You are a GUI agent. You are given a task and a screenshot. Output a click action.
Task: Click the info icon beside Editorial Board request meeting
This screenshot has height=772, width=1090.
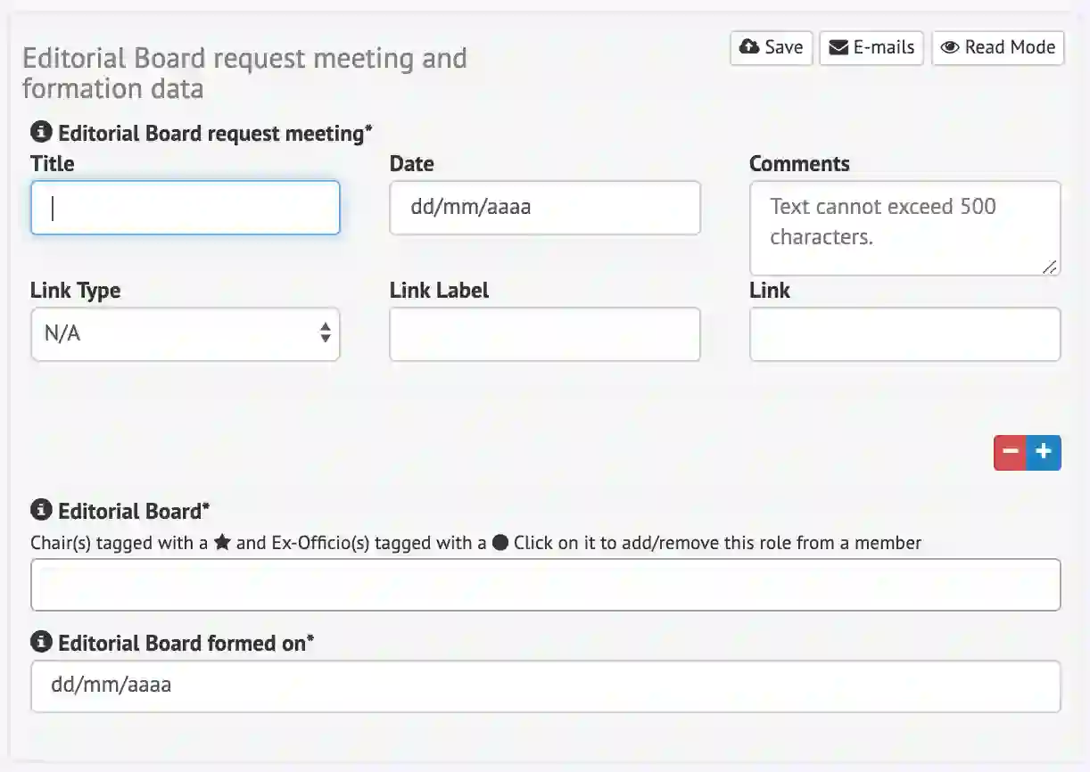[x=41, y=133]
